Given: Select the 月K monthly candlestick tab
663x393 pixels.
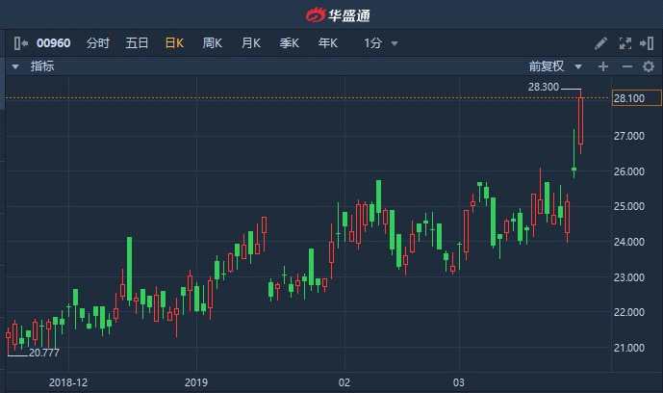Looking at the screenshot, I should (250, 43).
